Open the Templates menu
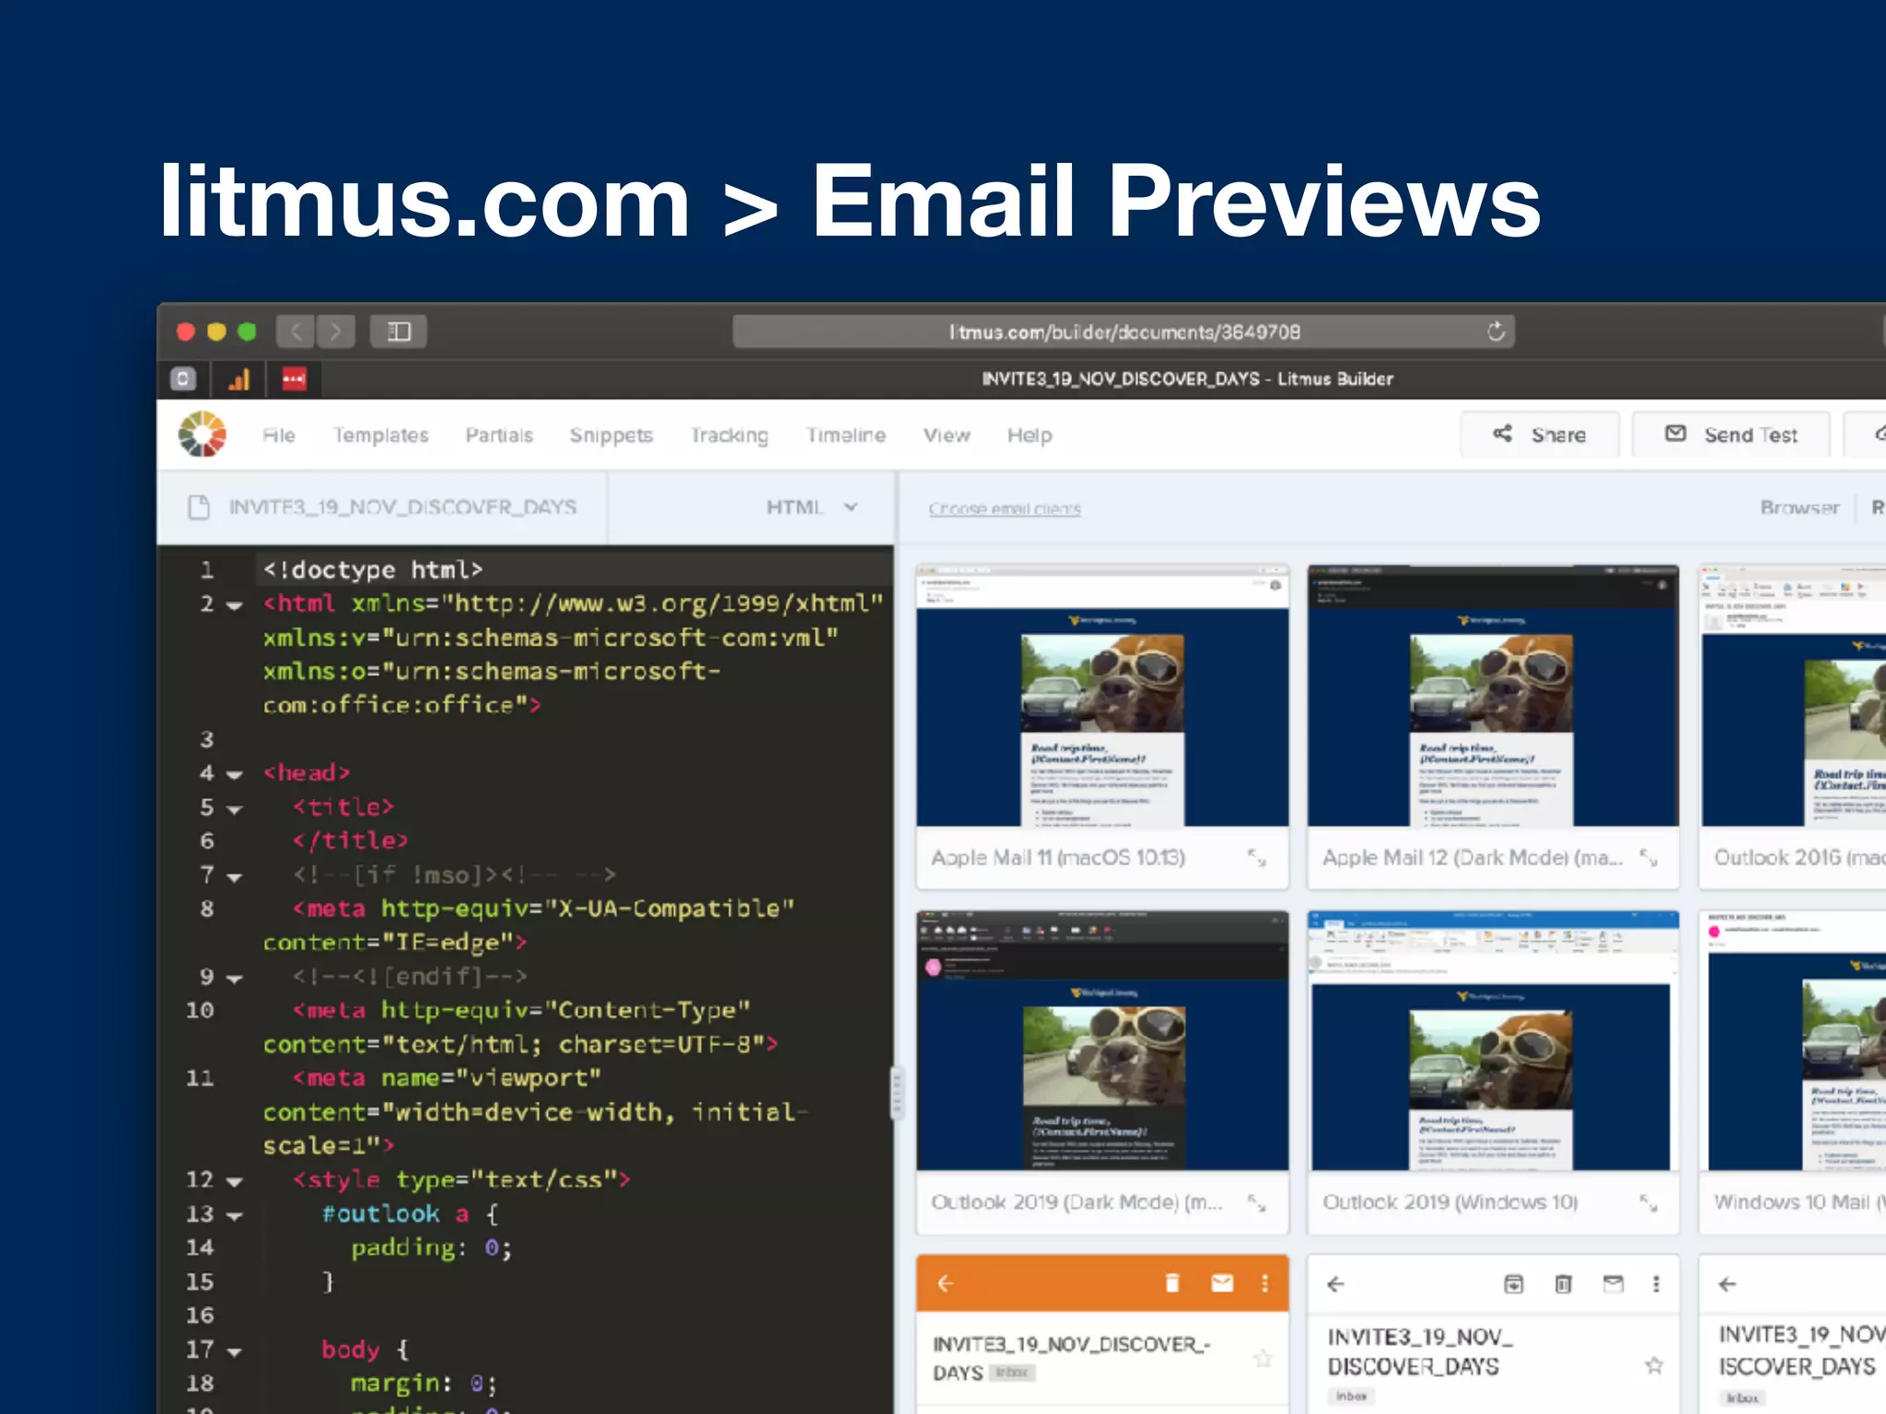1886x1414 pixels. (380, 435)
